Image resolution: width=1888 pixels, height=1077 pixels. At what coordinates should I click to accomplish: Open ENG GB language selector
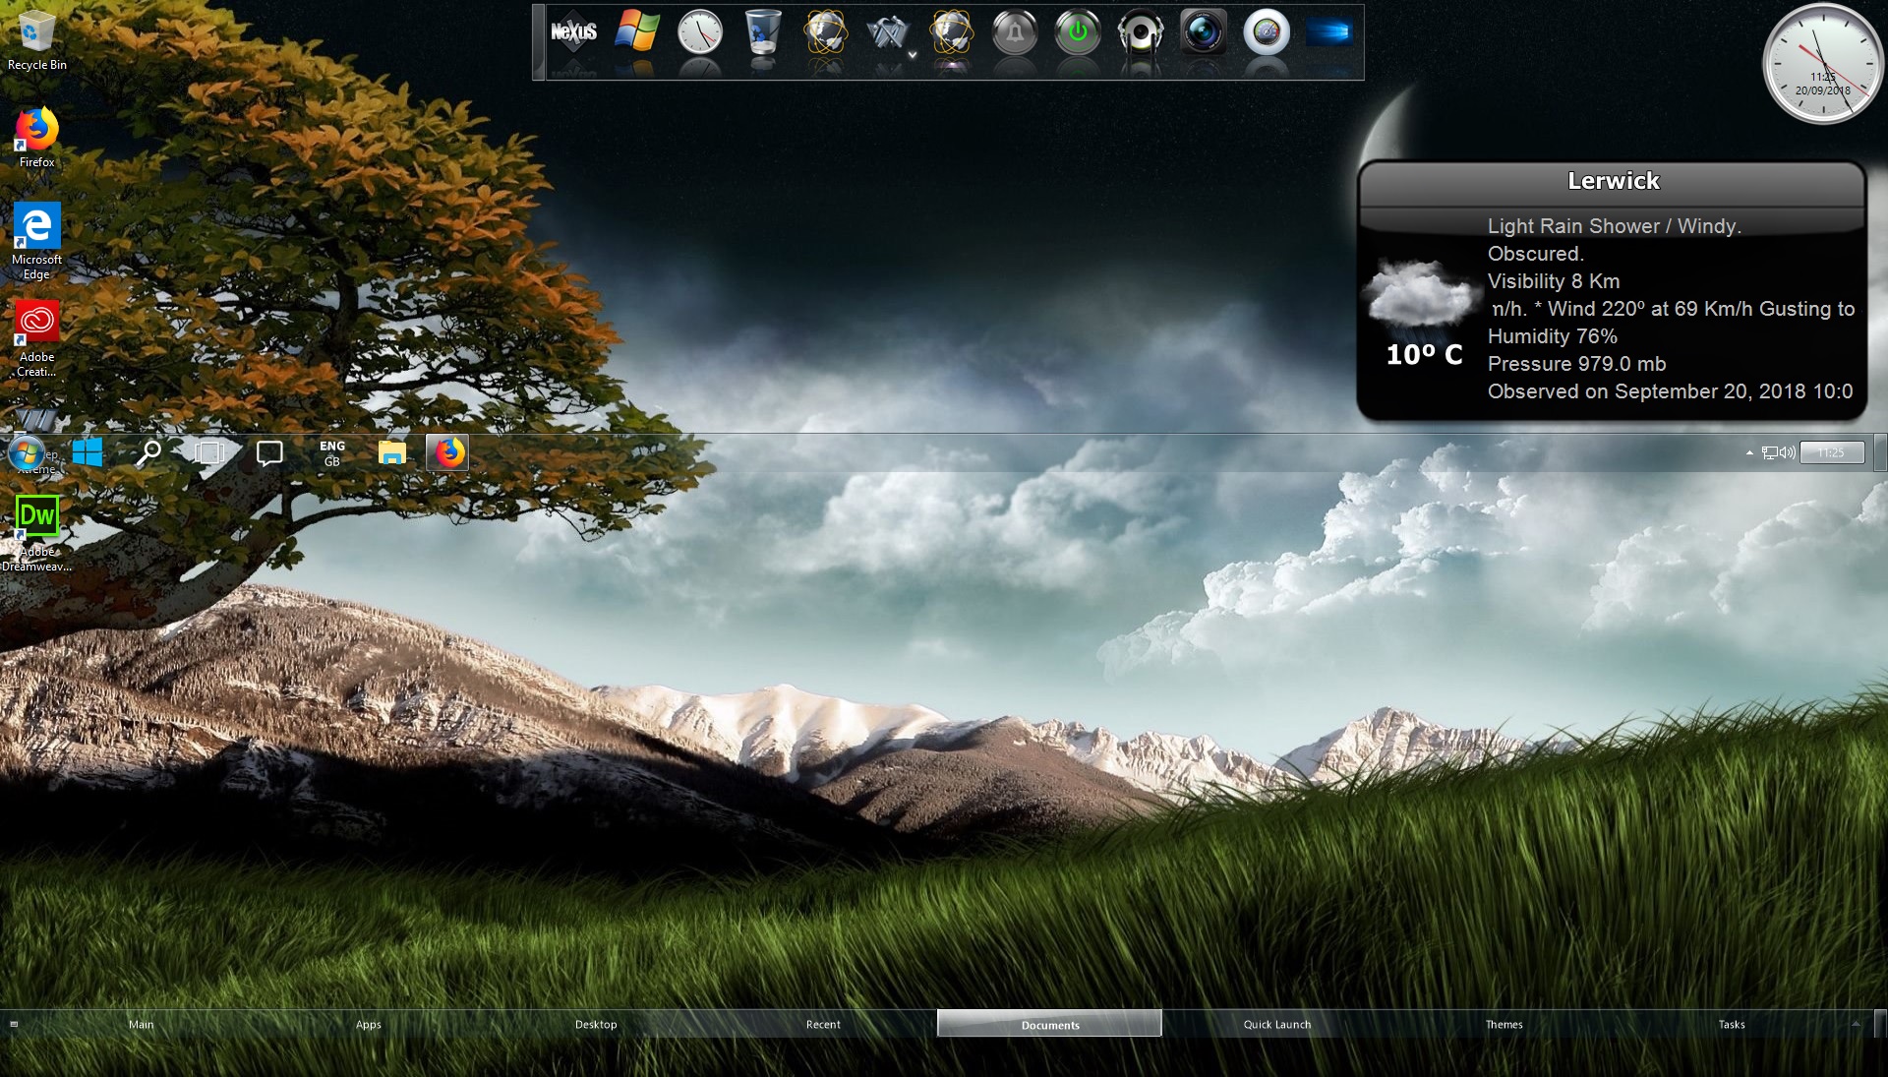point(332,453)
